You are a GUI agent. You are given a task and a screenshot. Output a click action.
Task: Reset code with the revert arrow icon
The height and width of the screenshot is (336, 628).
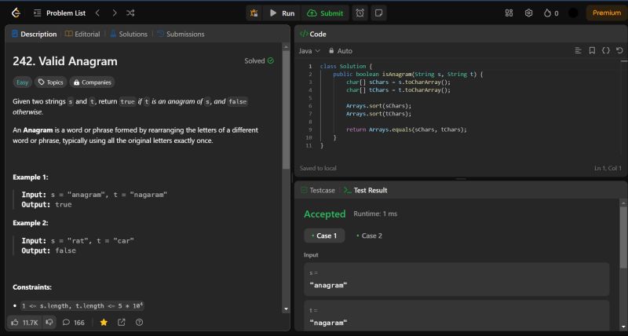[x=619, y=50]
